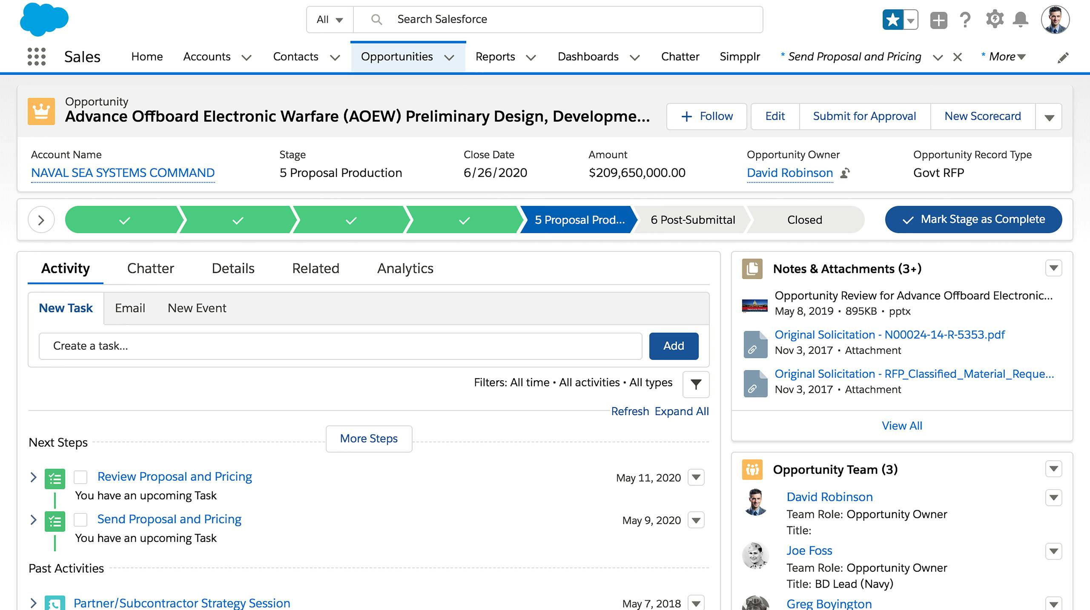This screenshot has width=1090, height=610.
Task: Click the change owner icon beside David Robinson
Action: click(x=845, y=173)
